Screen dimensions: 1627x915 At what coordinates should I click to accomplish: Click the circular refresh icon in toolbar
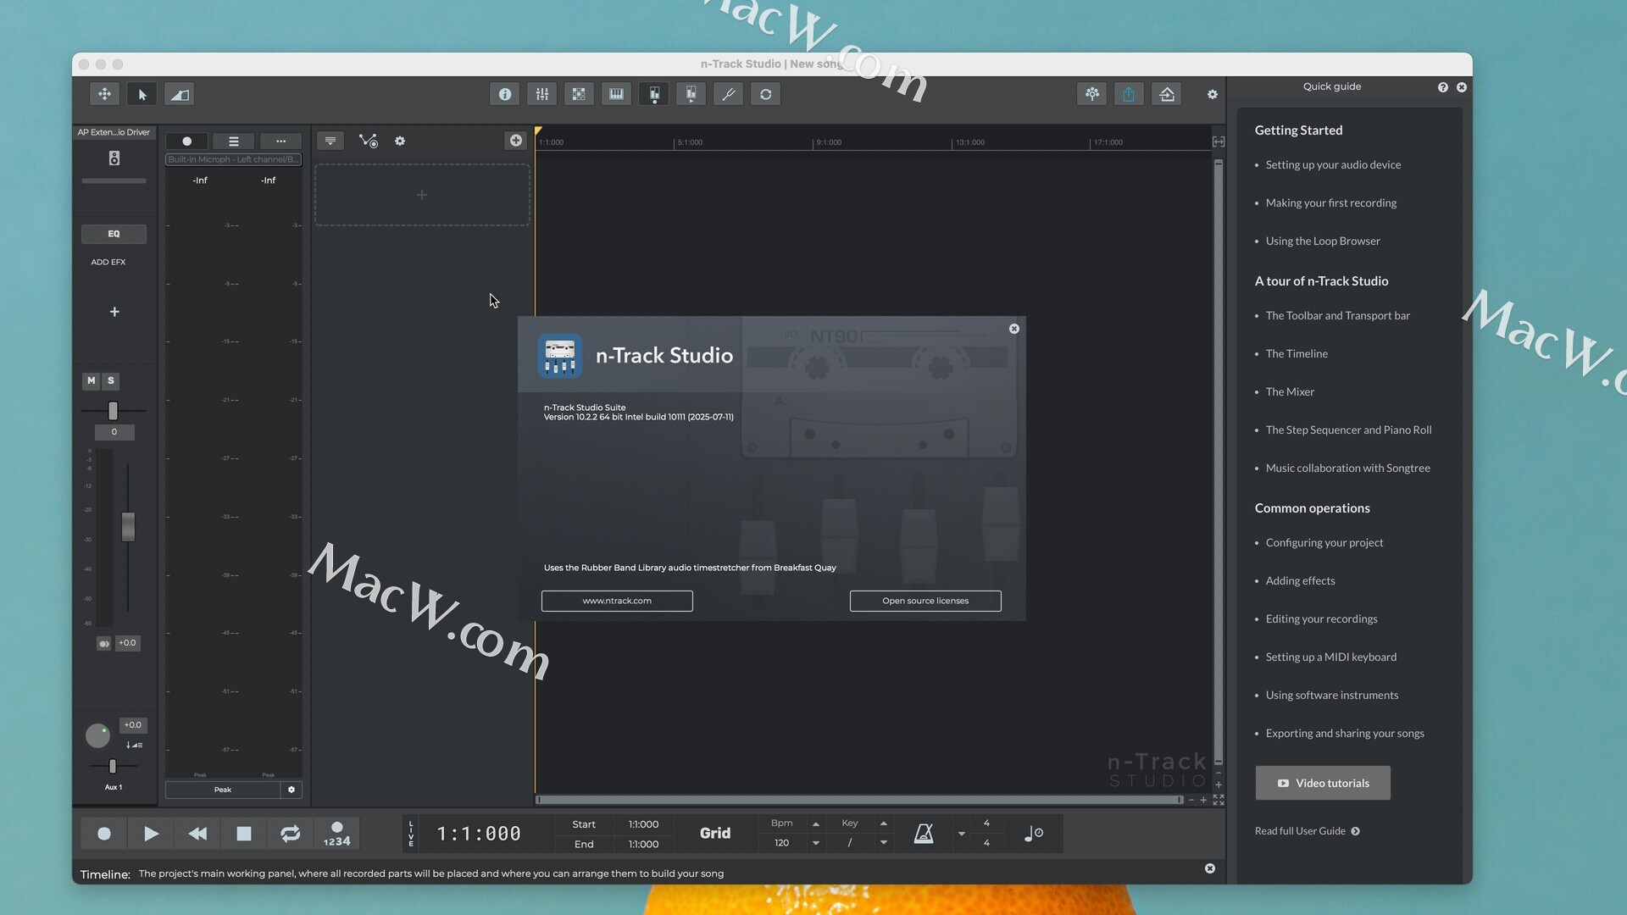coord(766,94)
